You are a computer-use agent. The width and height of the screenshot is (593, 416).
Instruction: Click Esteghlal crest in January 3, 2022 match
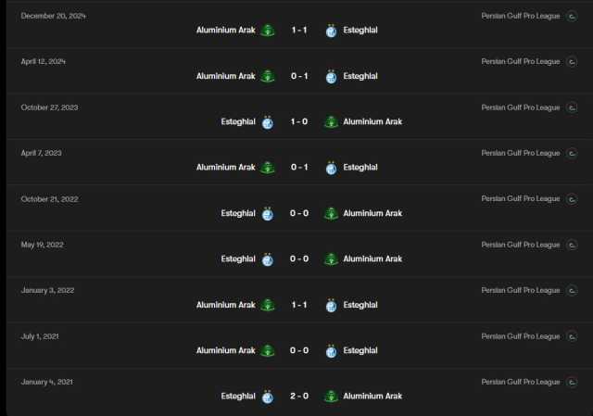coord(332,305)
